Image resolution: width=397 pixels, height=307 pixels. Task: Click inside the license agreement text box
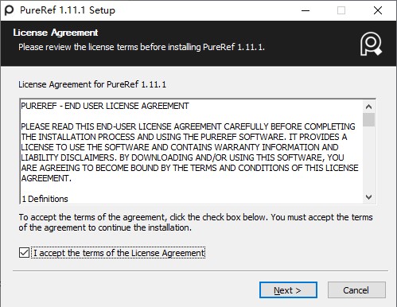coord(192,151)
